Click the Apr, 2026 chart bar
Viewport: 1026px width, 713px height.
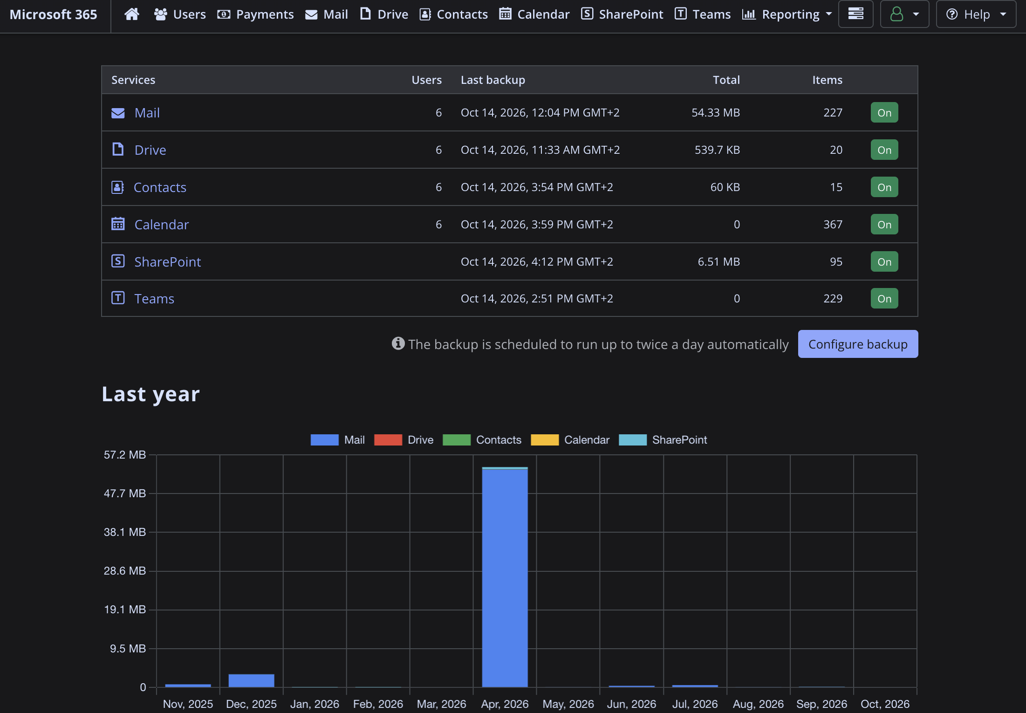[x=505, y=577]
